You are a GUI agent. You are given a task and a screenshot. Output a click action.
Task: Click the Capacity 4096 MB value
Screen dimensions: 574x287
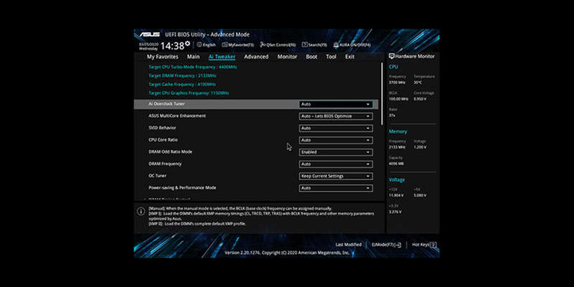pos(396,164)
